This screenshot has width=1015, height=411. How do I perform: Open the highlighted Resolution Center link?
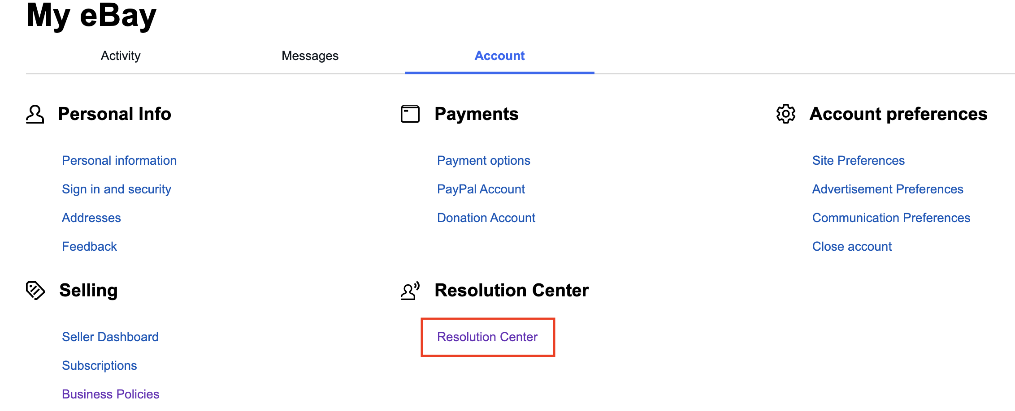487,337
